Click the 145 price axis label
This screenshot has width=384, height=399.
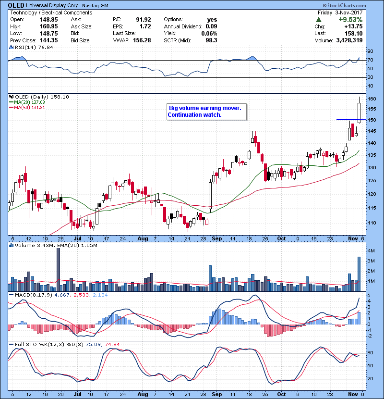[372, 131]
